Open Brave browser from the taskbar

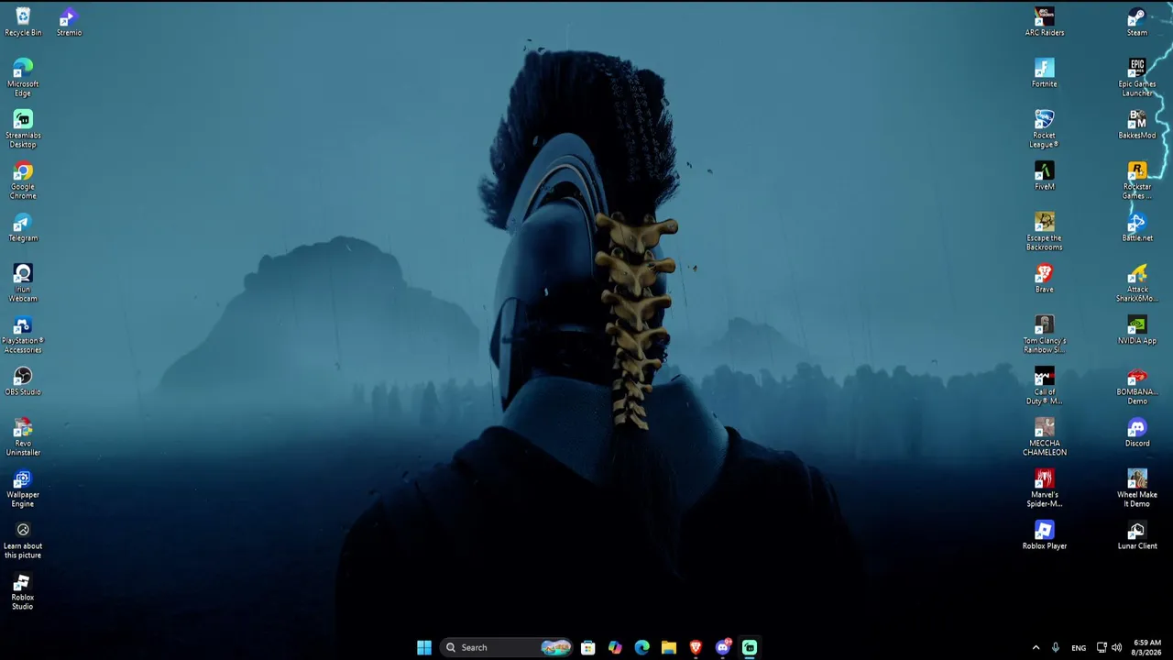click(696, 647)
